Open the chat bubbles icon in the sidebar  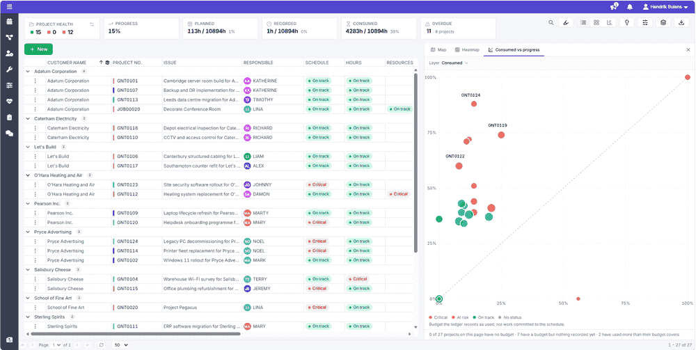9,133
